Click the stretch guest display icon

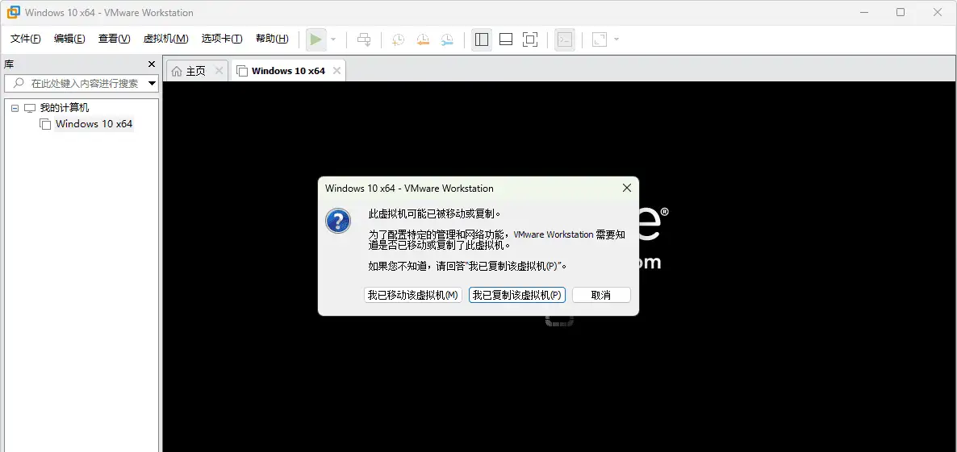coord(600,39)
